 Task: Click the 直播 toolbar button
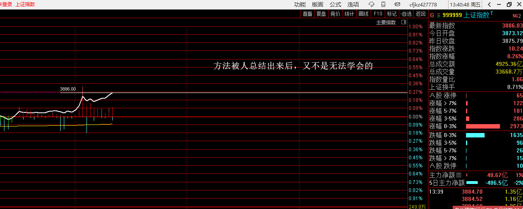[x=308, y=14]
